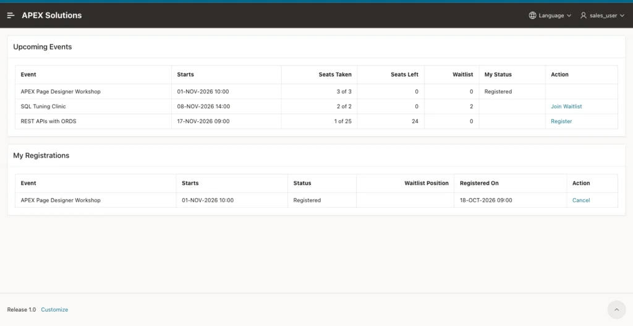Click Registered status in My Registrations table
This screenshot has height=326, width=633.
click(x=307, y=200)
